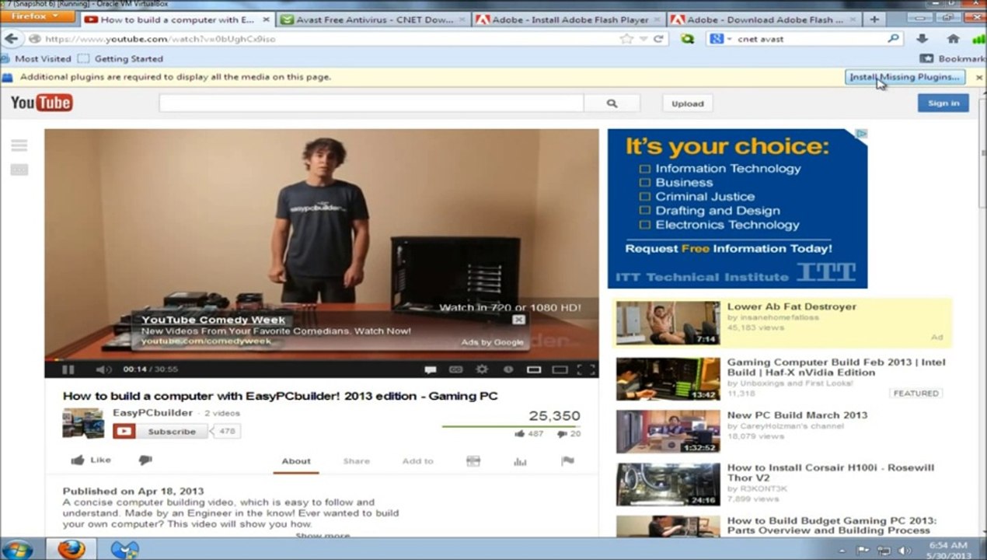This screenshot has height=560, width=987.
Task: Switch to Avast Free Antivirus CNET tab
Action: pyautogui.click(x=371, y=19)
